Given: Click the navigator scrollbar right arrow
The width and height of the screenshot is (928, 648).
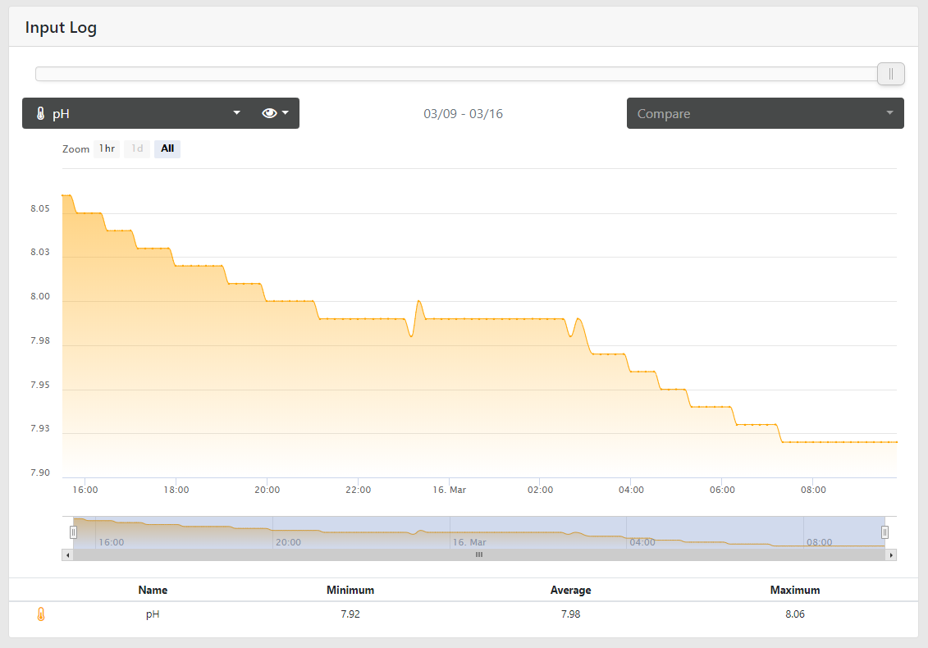Looking at the screenshot, I should (x=891, y=555).
